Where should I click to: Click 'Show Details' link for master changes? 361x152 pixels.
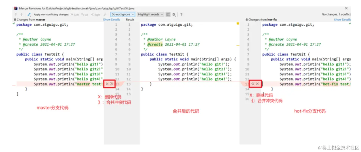coord(111,20)
